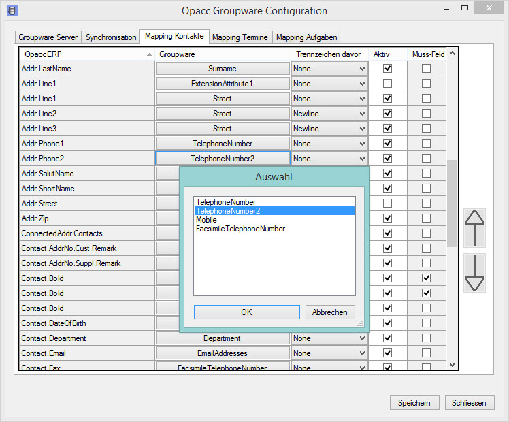Enable Aktiv for Addr.Street
This screenshot has height=422, width=509.
click(387, 204)
